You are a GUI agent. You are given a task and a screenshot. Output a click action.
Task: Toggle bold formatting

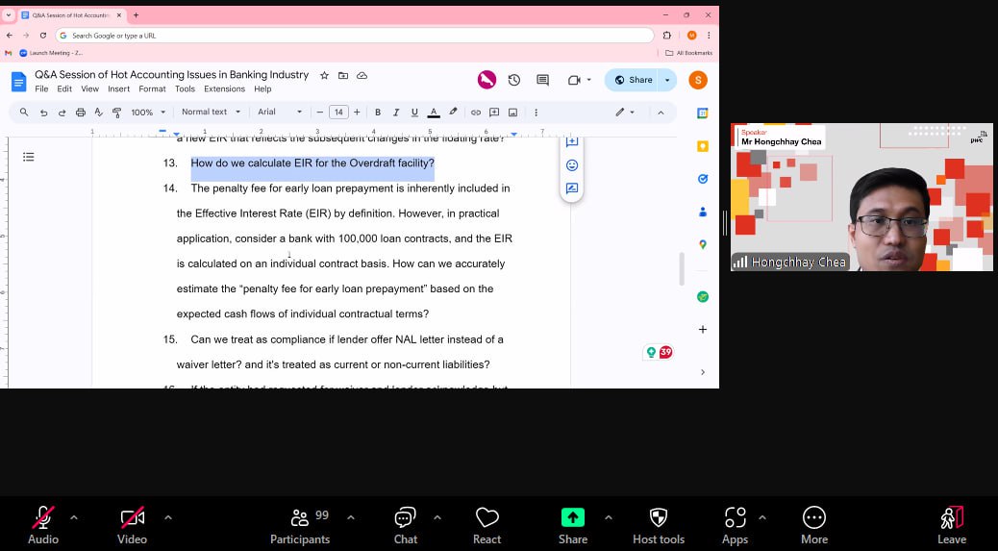pyautogui.click(x=378, y=113)
